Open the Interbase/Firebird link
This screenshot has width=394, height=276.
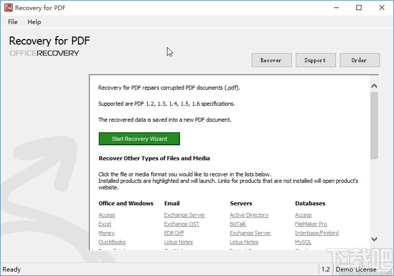pos(317,233)
